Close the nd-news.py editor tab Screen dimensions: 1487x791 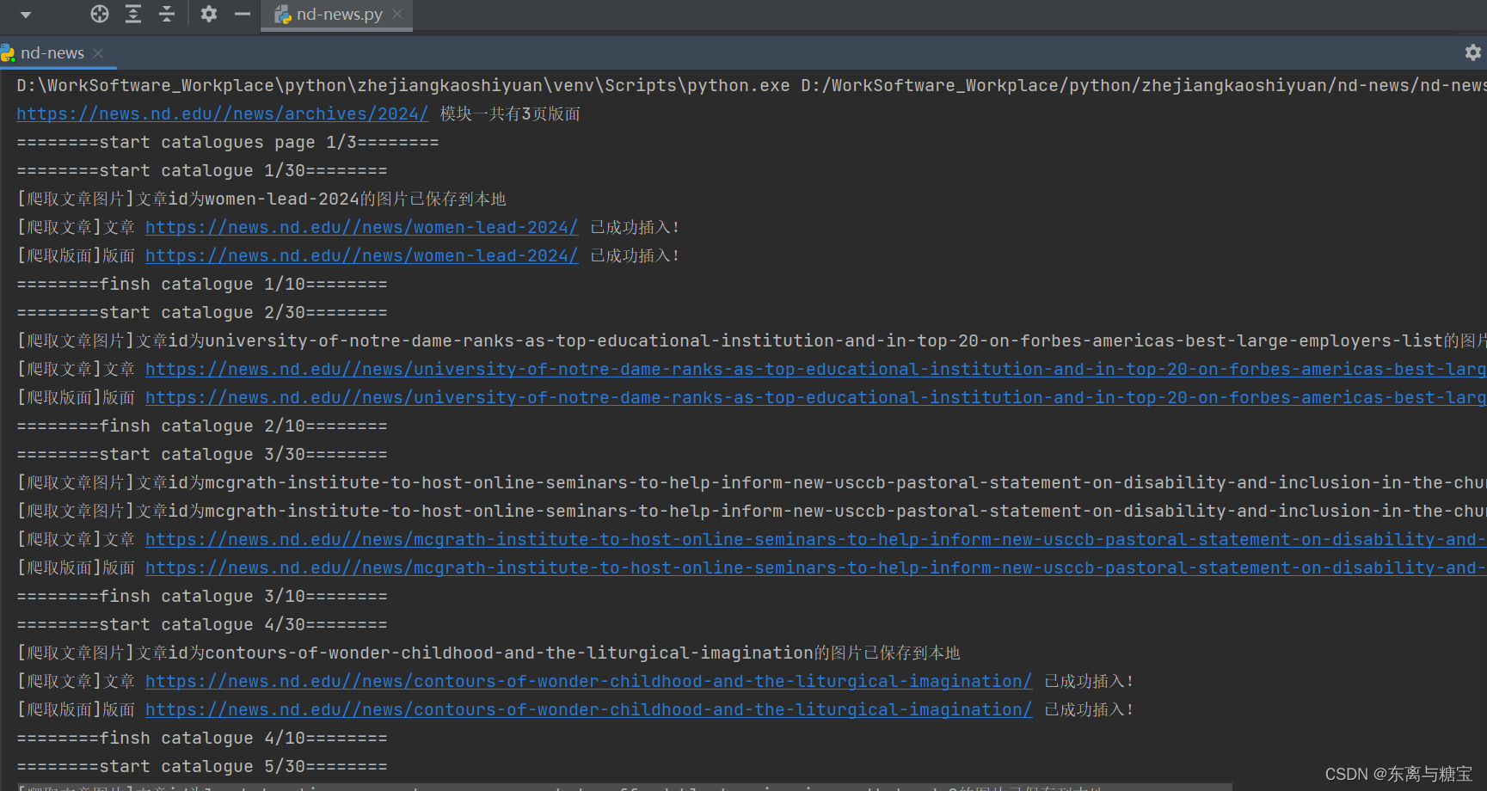[397, 14]
